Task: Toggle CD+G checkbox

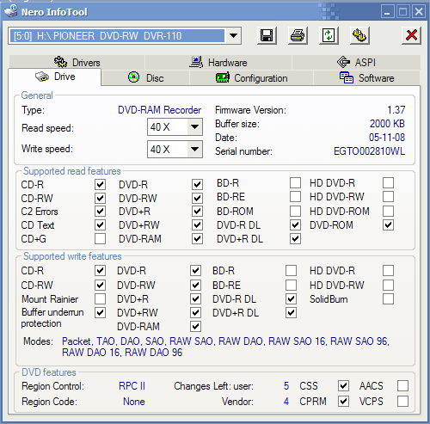Action: (x=100, y=238)
